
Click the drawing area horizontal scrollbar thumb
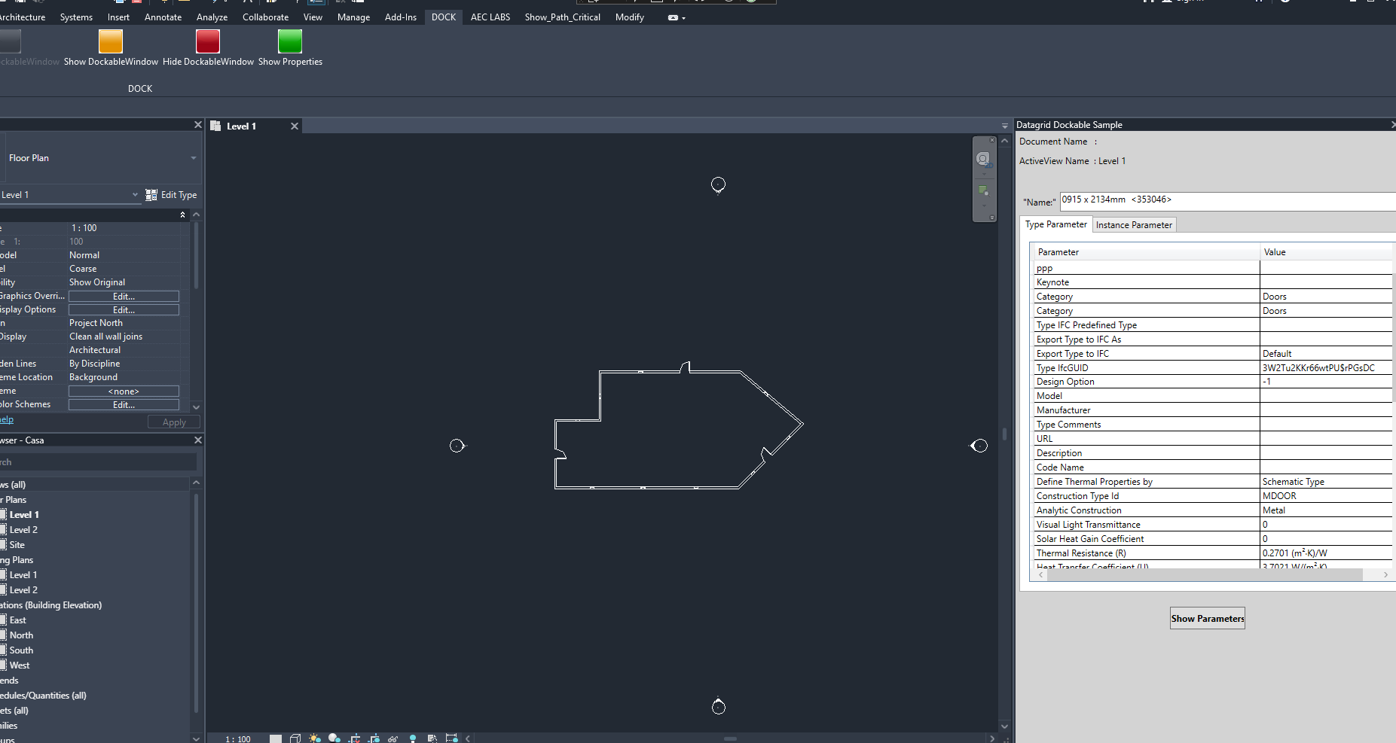coord(729,738)
